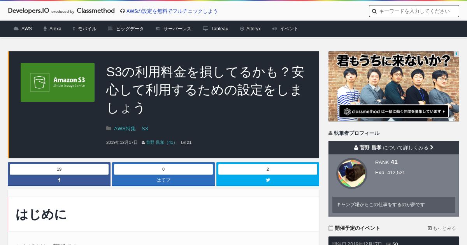Click the microphone icon beside Alexa

[45, 29]
